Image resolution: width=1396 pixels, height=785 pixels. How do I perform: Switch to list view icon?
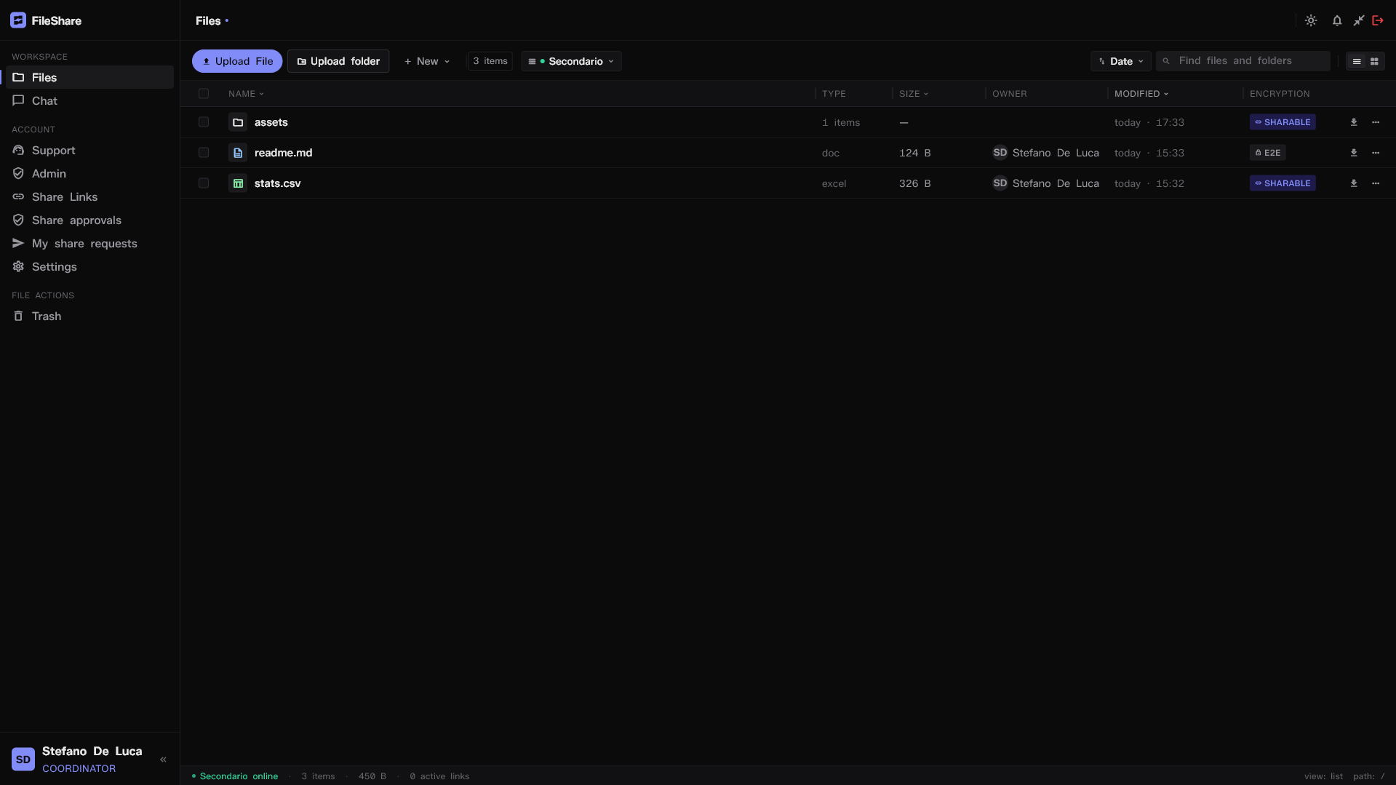(1357, 61)
